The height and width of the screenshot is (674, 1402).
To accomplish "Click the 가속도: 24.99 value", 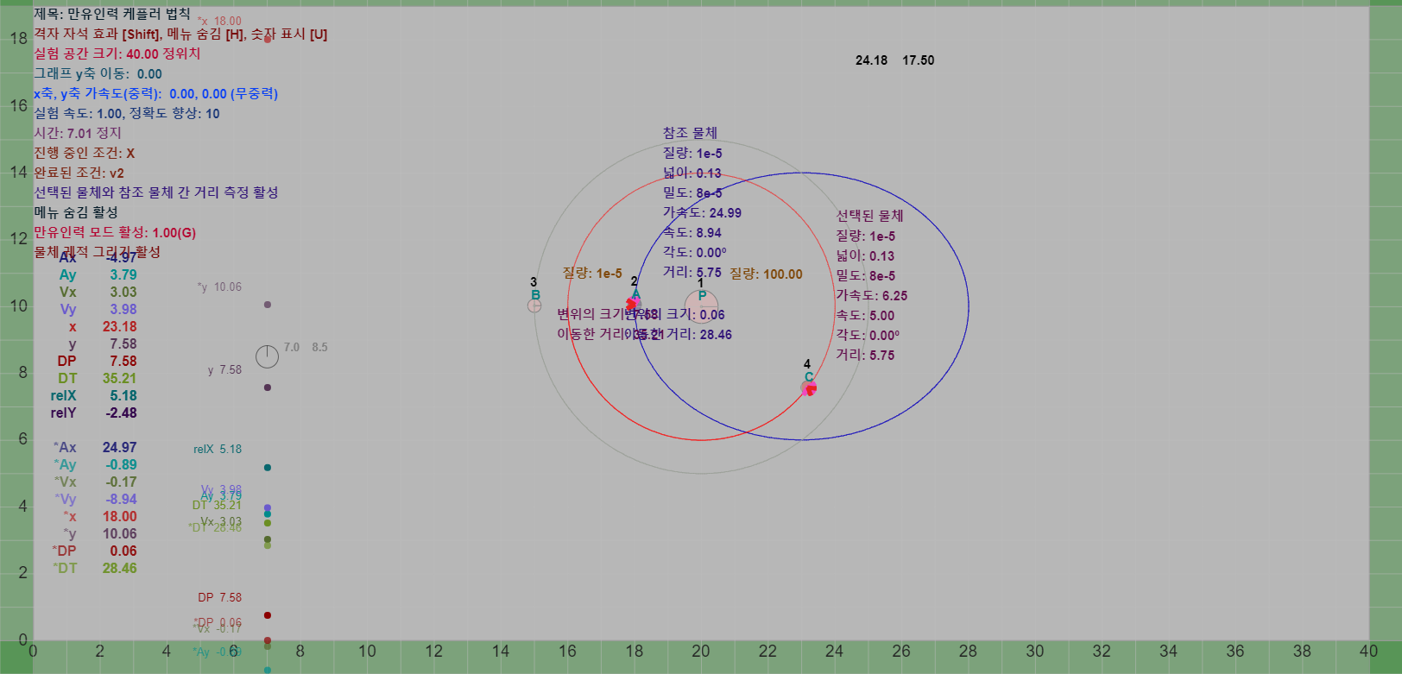I will pyautogui.click(x=702, y=212).
